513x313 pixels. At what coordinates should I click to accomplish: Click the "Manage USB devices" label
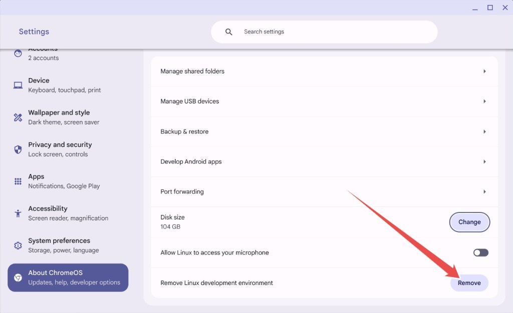(190, 101)
